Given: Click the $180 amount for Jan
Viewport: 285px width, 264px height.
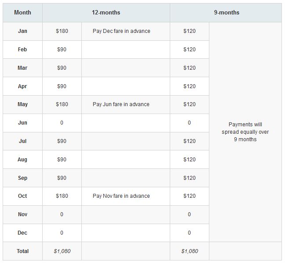Looking at the screenshot, I should pos(62,31).
